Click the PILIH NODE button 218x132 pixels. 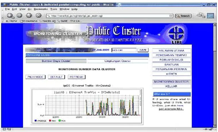tap(35, 77)
